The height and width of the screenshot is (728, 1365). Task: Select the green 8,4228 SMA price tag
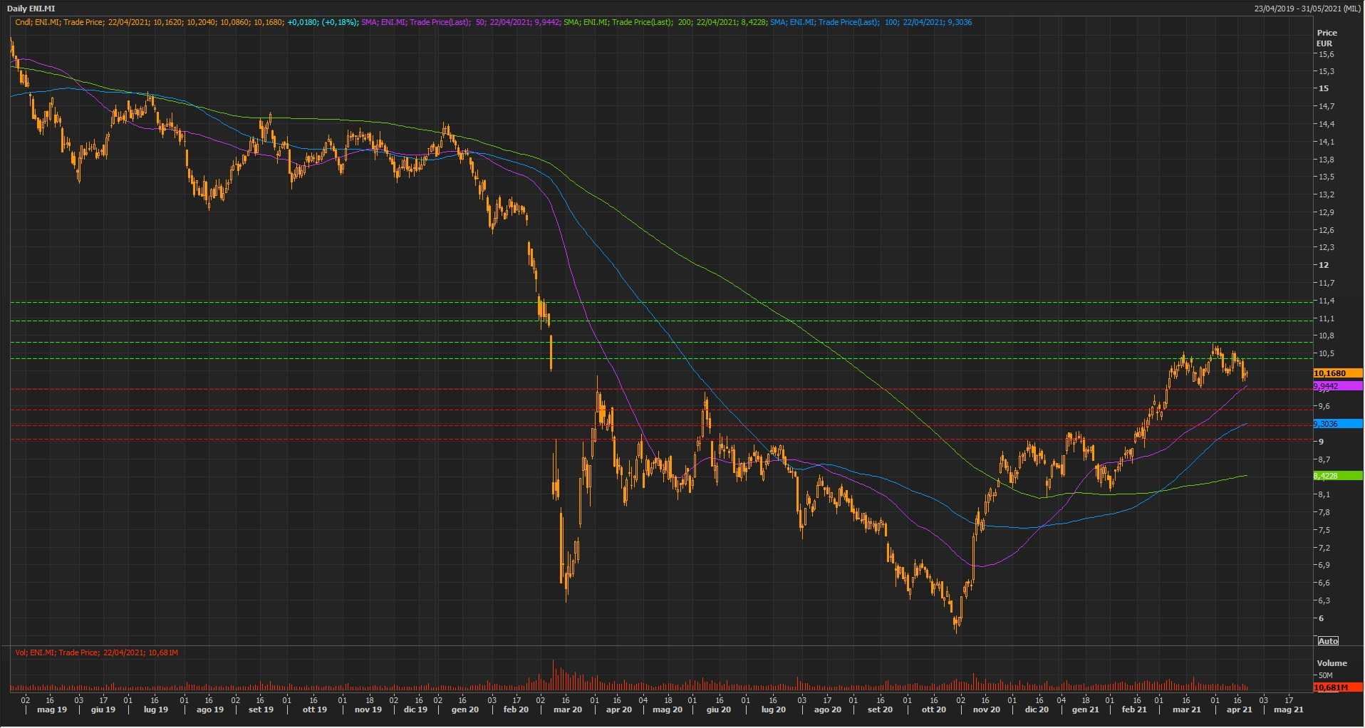pos(1337,476)
